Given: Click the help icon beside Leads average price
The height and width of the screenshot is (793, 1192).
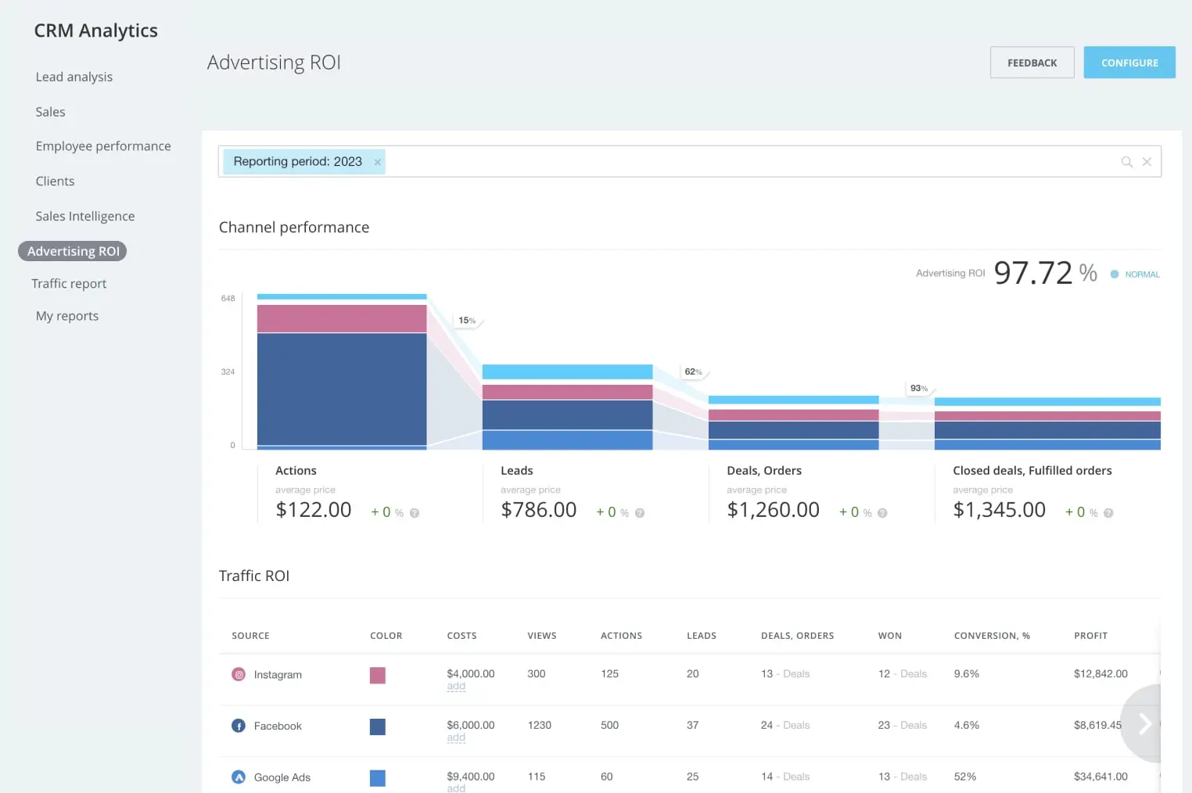Looking at the screenshot, I should [x=640, y=513].
